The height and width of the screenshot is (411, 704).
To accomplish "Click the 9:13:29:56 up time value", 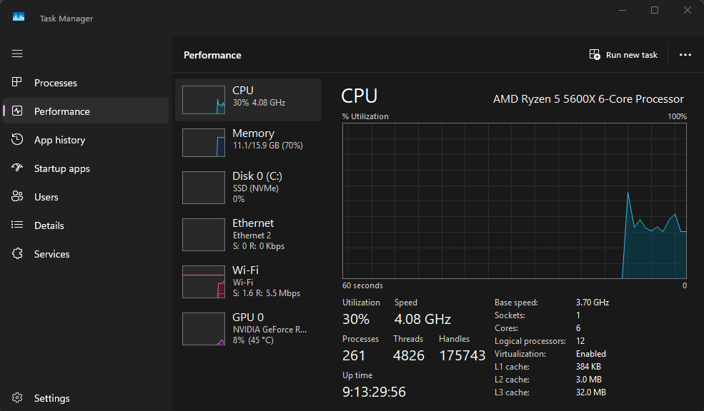I will [x=374, y=392].
